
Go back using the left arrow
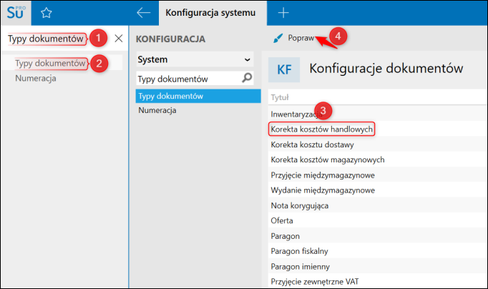pyautogui.click(x=144, y=12)
